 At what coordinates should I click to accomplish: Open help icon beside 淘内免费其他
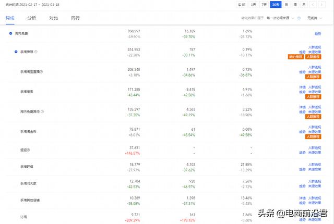click(42, 111)
